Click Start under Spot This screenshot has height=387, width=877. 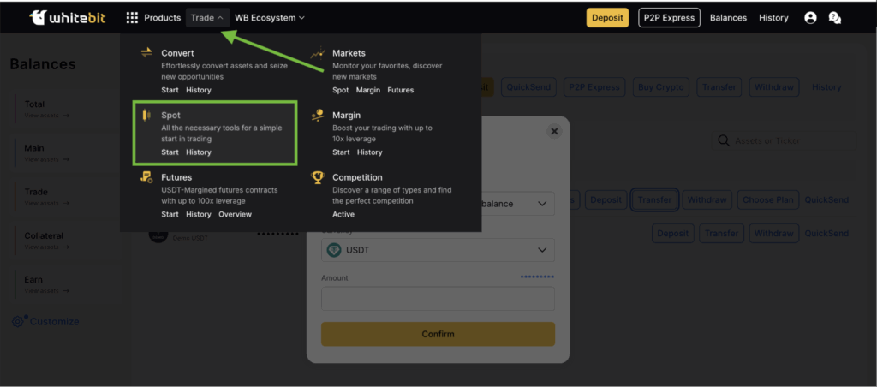[x=170, y=152]
